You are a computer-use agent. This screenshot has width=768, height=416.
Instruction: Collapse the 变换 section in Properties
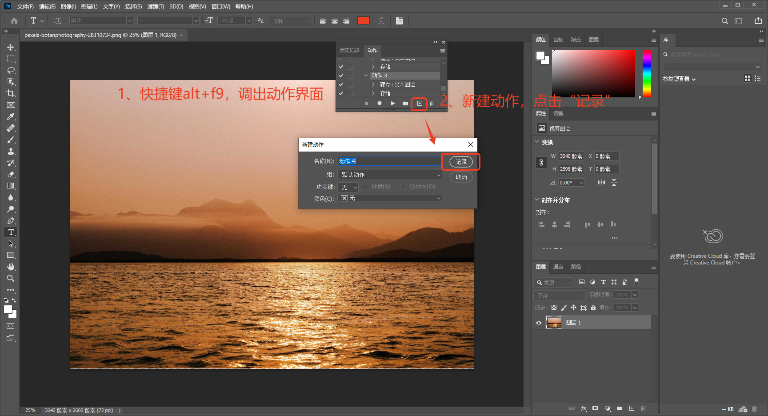click(537, 142)
